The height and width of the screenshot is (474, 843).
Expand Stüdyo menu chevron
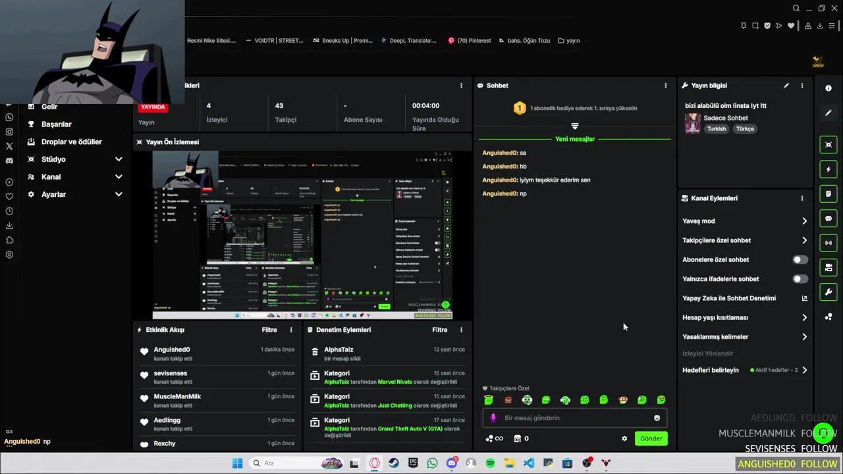coord(119,159)
